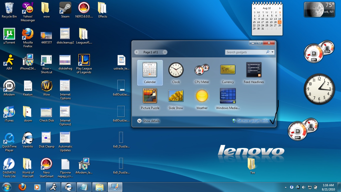
Task: Switch to Windows Explorer taskbar button
Action: [100, 187]
